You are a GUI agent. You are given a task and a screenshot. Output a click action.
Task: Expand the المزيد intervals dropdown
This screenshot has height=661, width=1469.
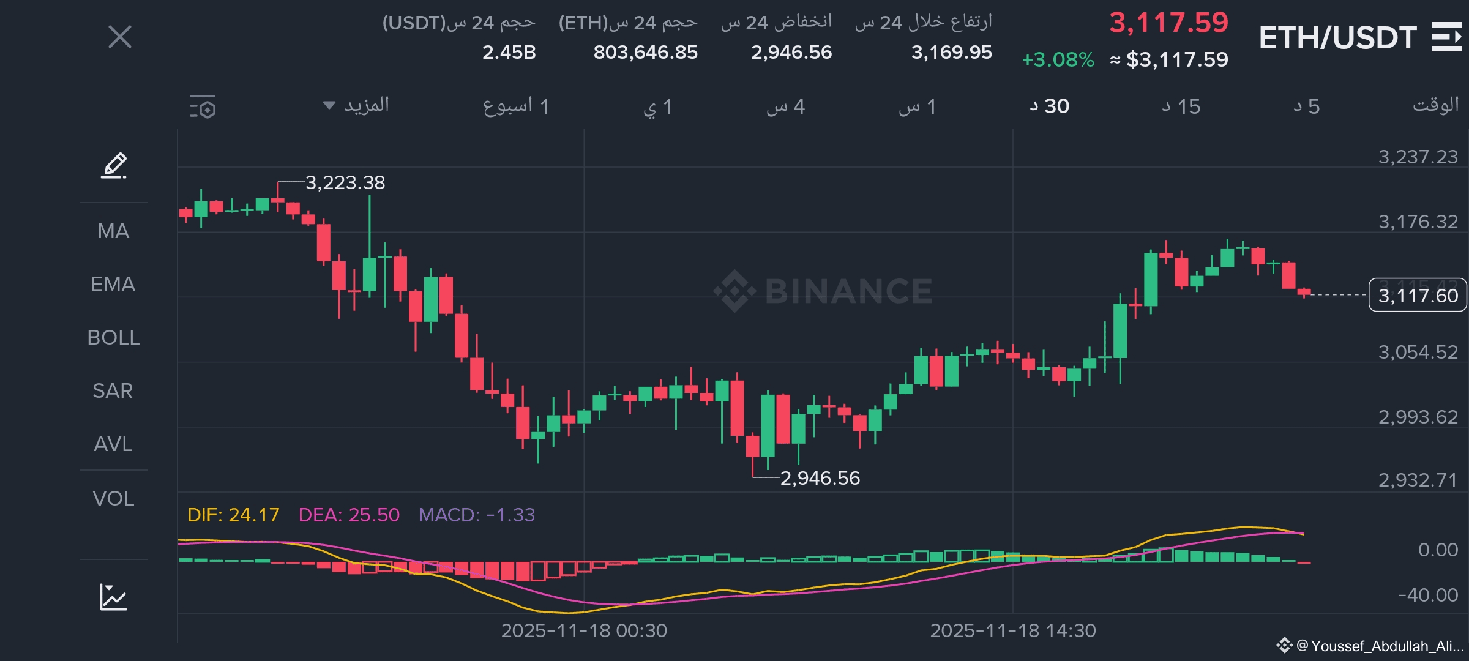(x=357, y=105)
